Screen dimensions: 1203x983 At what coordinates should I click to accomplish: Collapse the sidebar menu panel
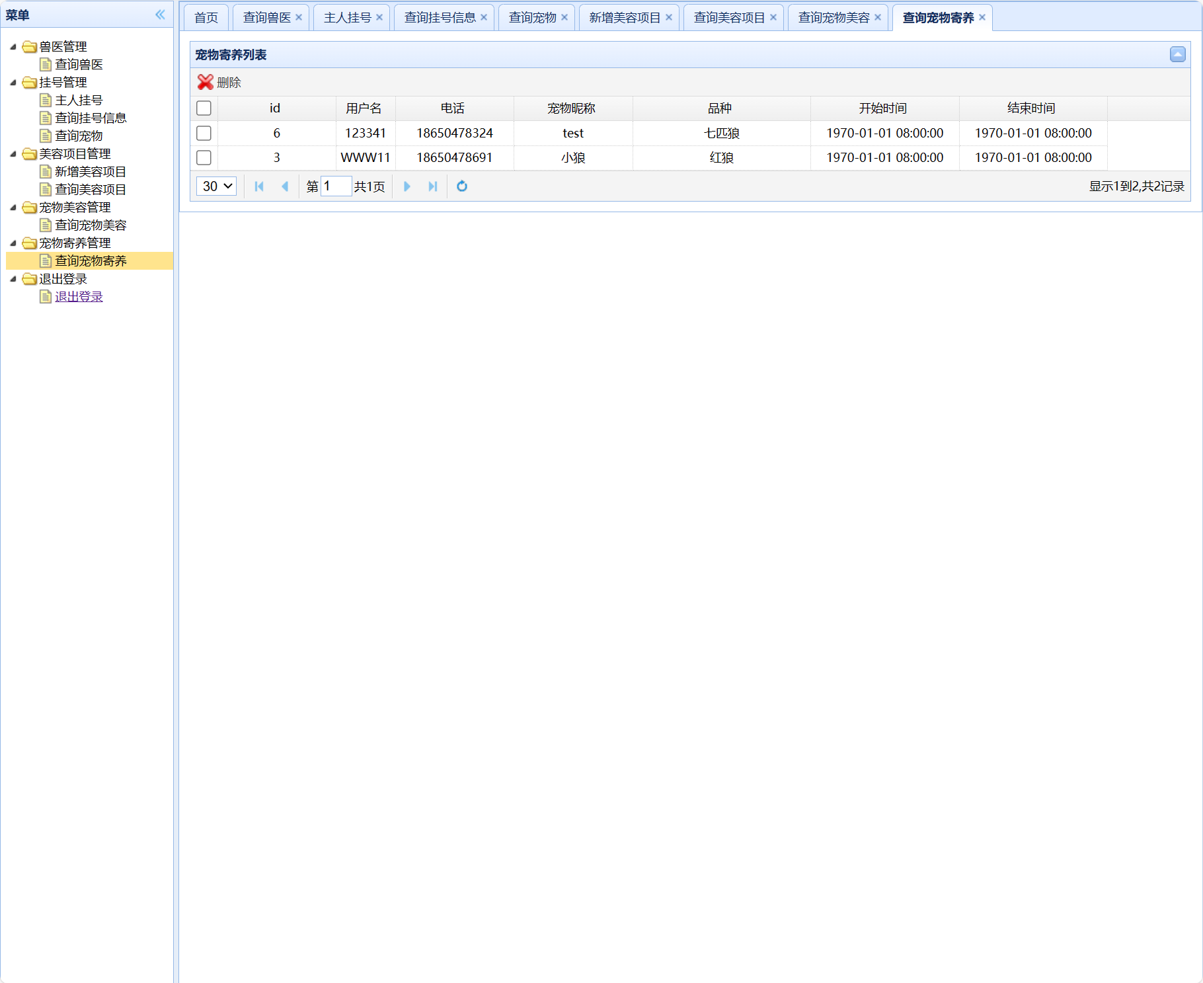160,15
